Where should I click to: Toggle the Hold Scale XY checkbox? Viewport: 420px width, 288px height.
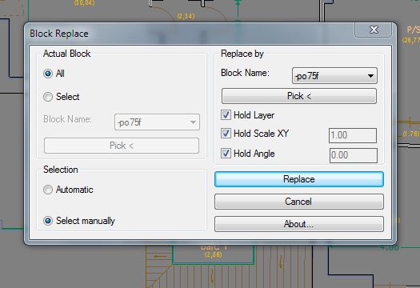226,133
